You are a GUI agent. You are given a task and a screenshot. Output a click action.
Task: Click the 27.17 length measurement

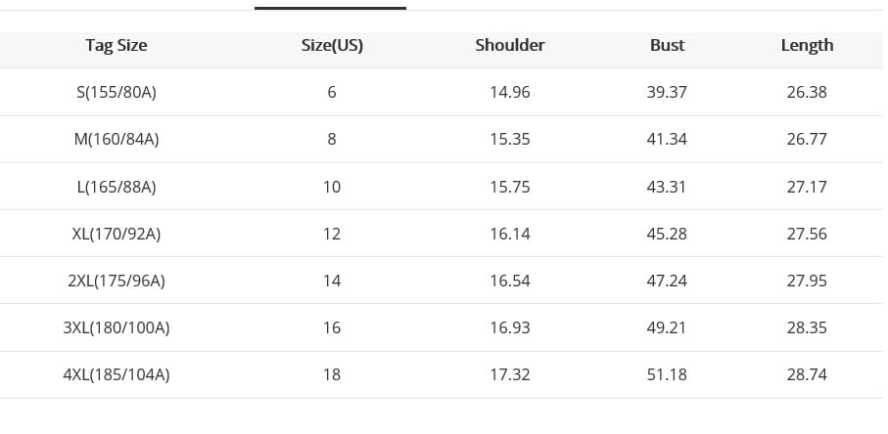click(807, 186)
